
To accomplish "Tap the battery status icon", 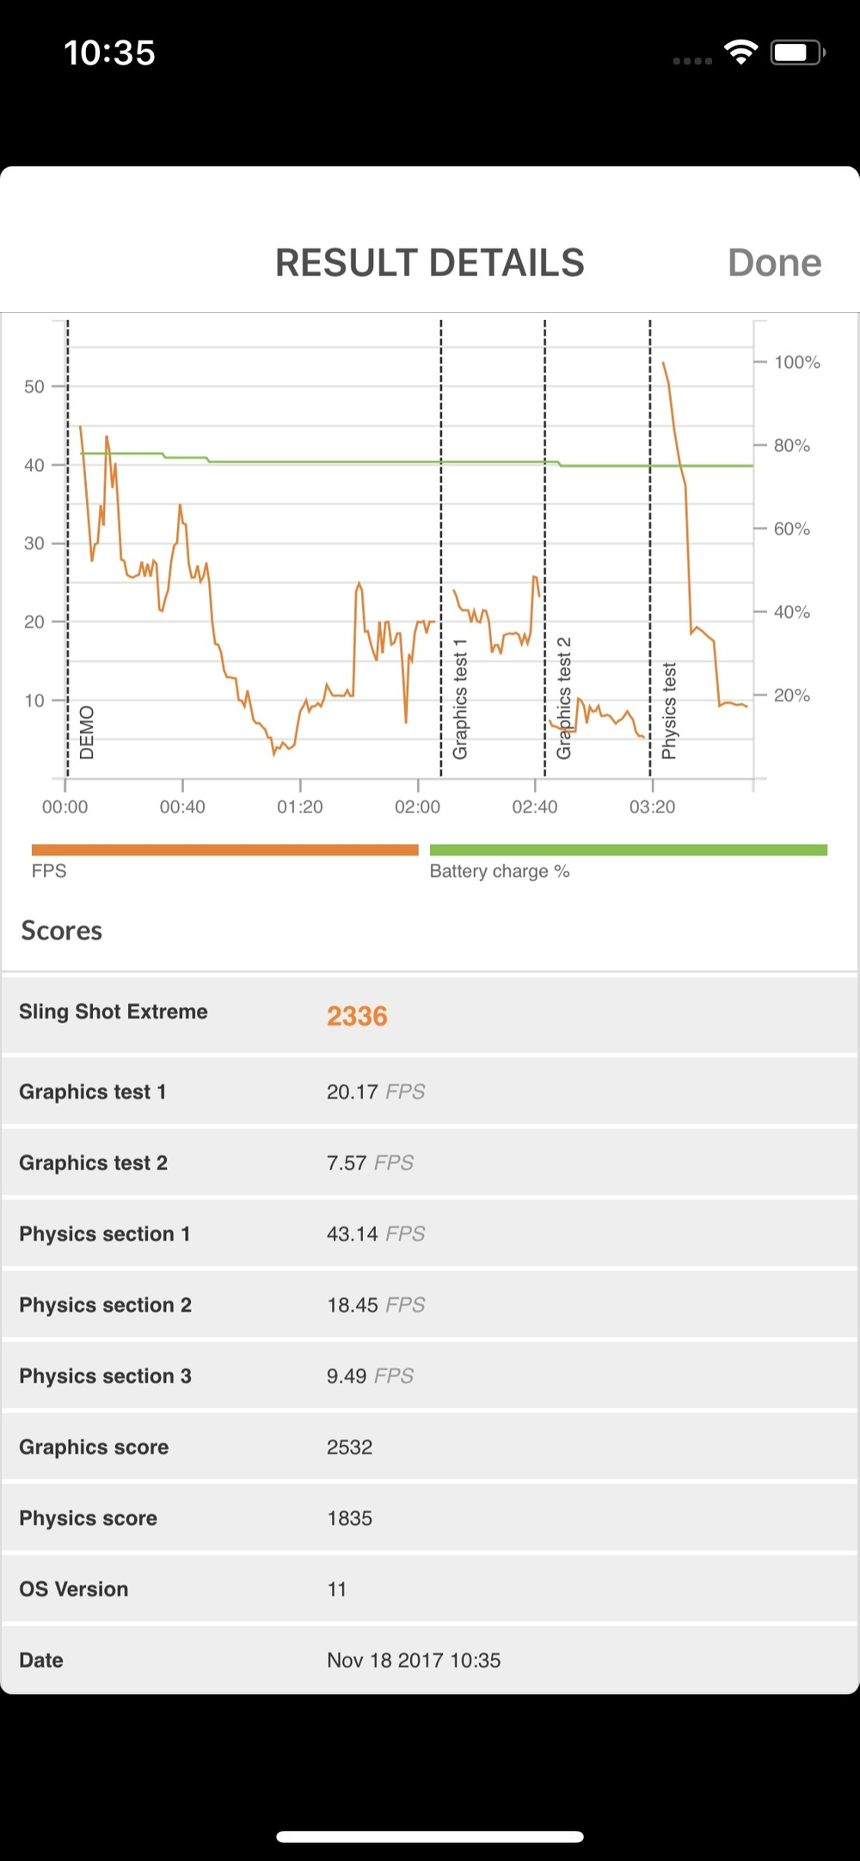I will pos(797,53).
